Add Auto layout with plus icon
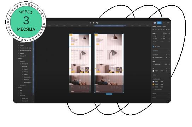Image resolution: width=192 pixels, height=127 pixels. point(169,51)
